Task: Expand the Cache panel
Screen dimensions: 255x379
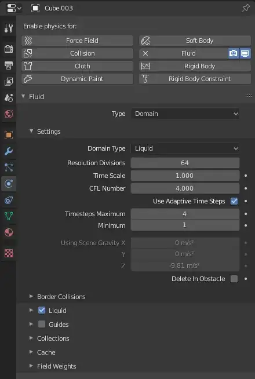Action: (31, 352)
